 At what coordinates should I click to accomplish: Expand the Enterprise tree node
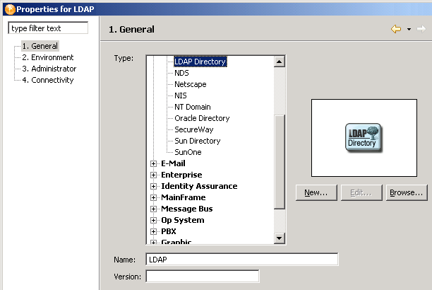point(153,175)
